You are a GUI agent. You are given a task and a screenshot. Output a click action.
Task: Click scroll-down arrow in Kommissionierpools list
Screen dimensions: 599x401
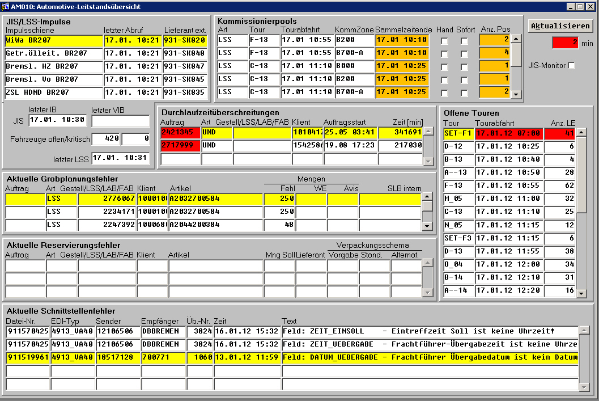[x=516, y=94]
